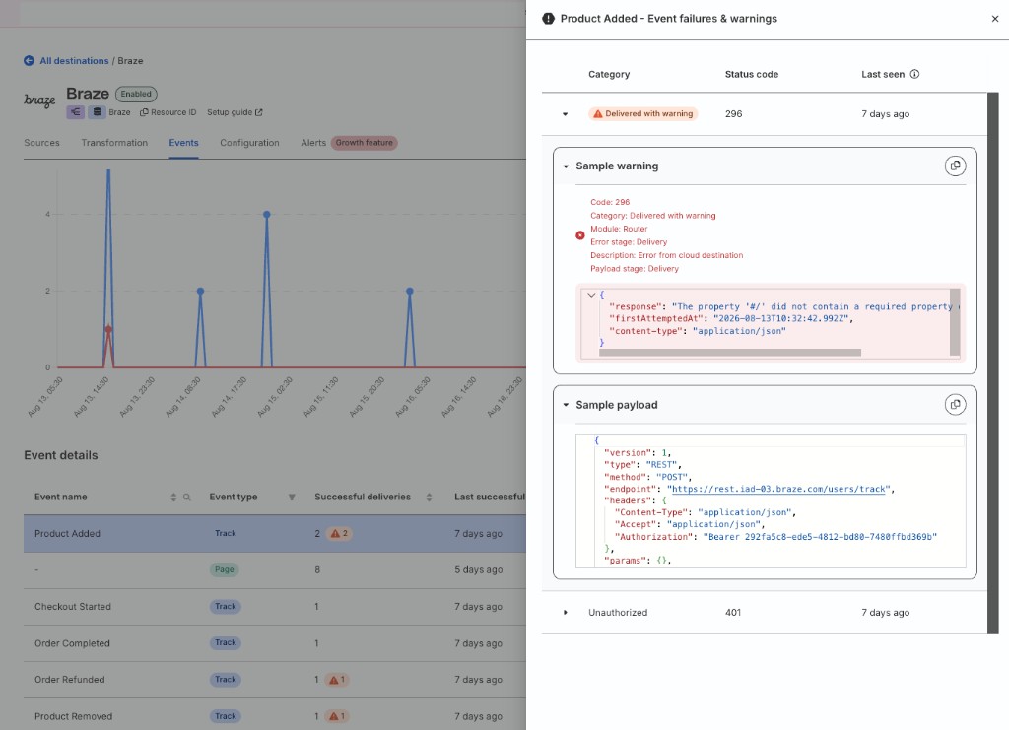Click the vertical scrollbar in warning JSON

point(955,321)
